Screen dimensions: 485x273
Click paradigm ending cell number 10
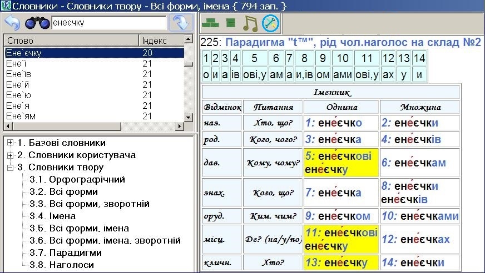coord(343,58)
